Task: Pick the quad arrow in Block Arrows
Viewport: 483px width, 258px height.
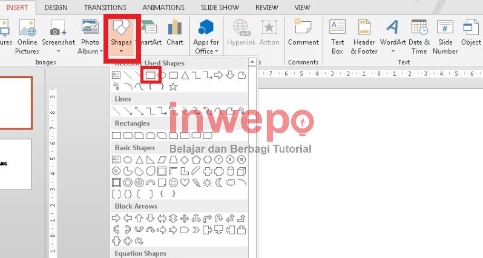Action: pos(185,219)
